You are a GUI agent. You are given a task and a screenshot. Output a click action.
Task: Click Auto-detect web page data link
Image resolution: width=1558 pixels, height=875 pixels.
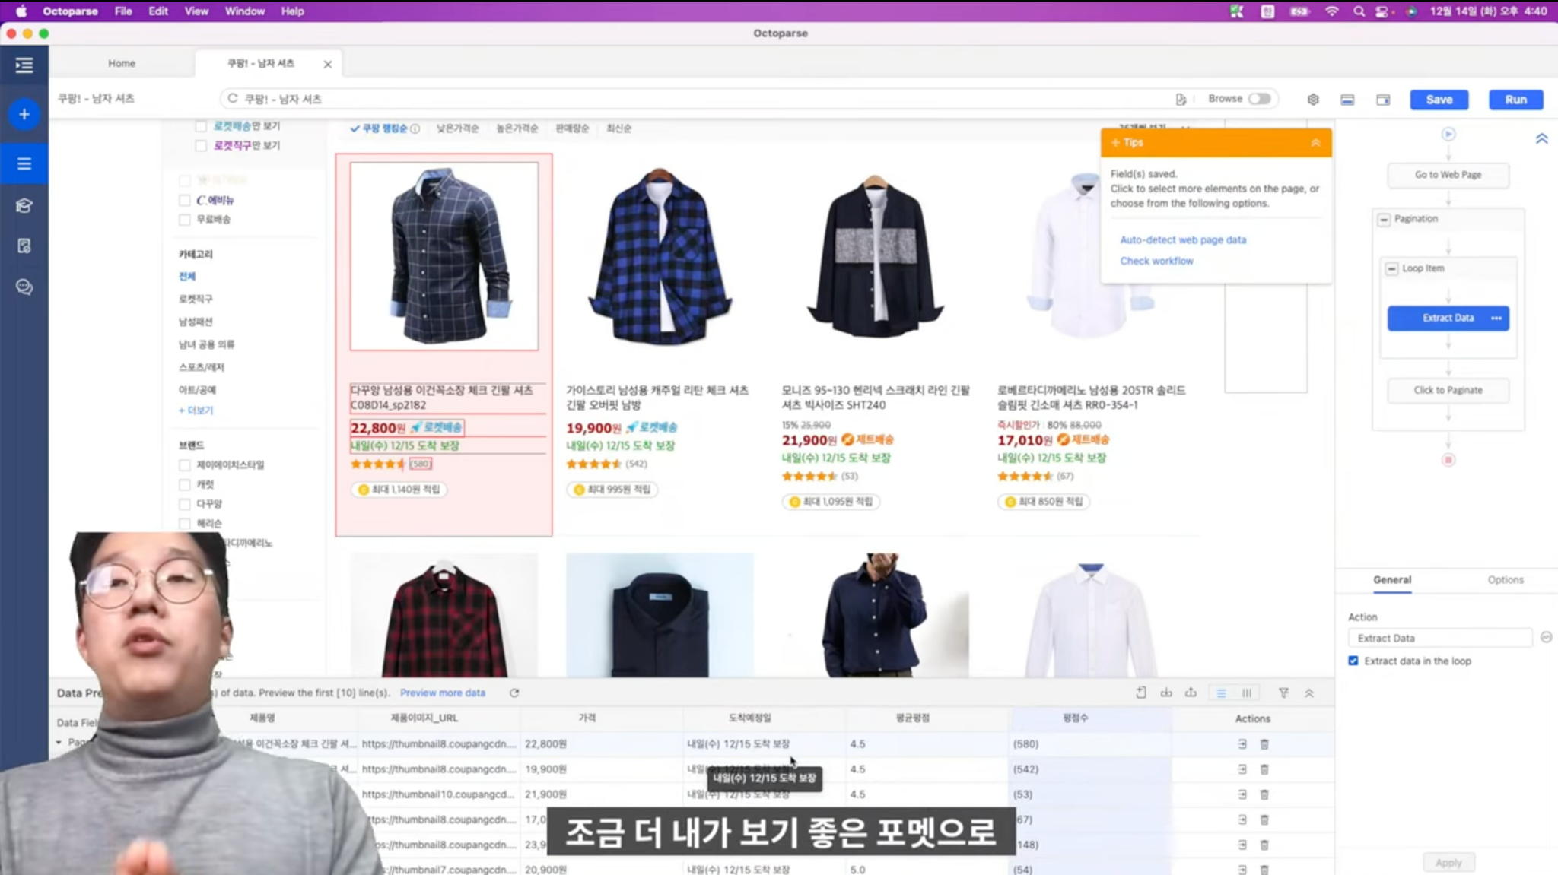[x=1183, y=239]
